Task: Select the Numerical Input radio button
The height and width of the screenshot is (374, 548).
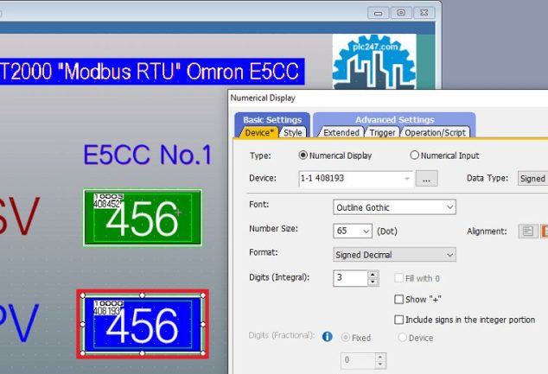Action: point(414,155)
